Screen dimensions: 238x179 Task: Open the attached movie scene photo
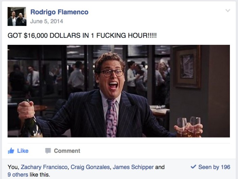(x=119, y=91)
